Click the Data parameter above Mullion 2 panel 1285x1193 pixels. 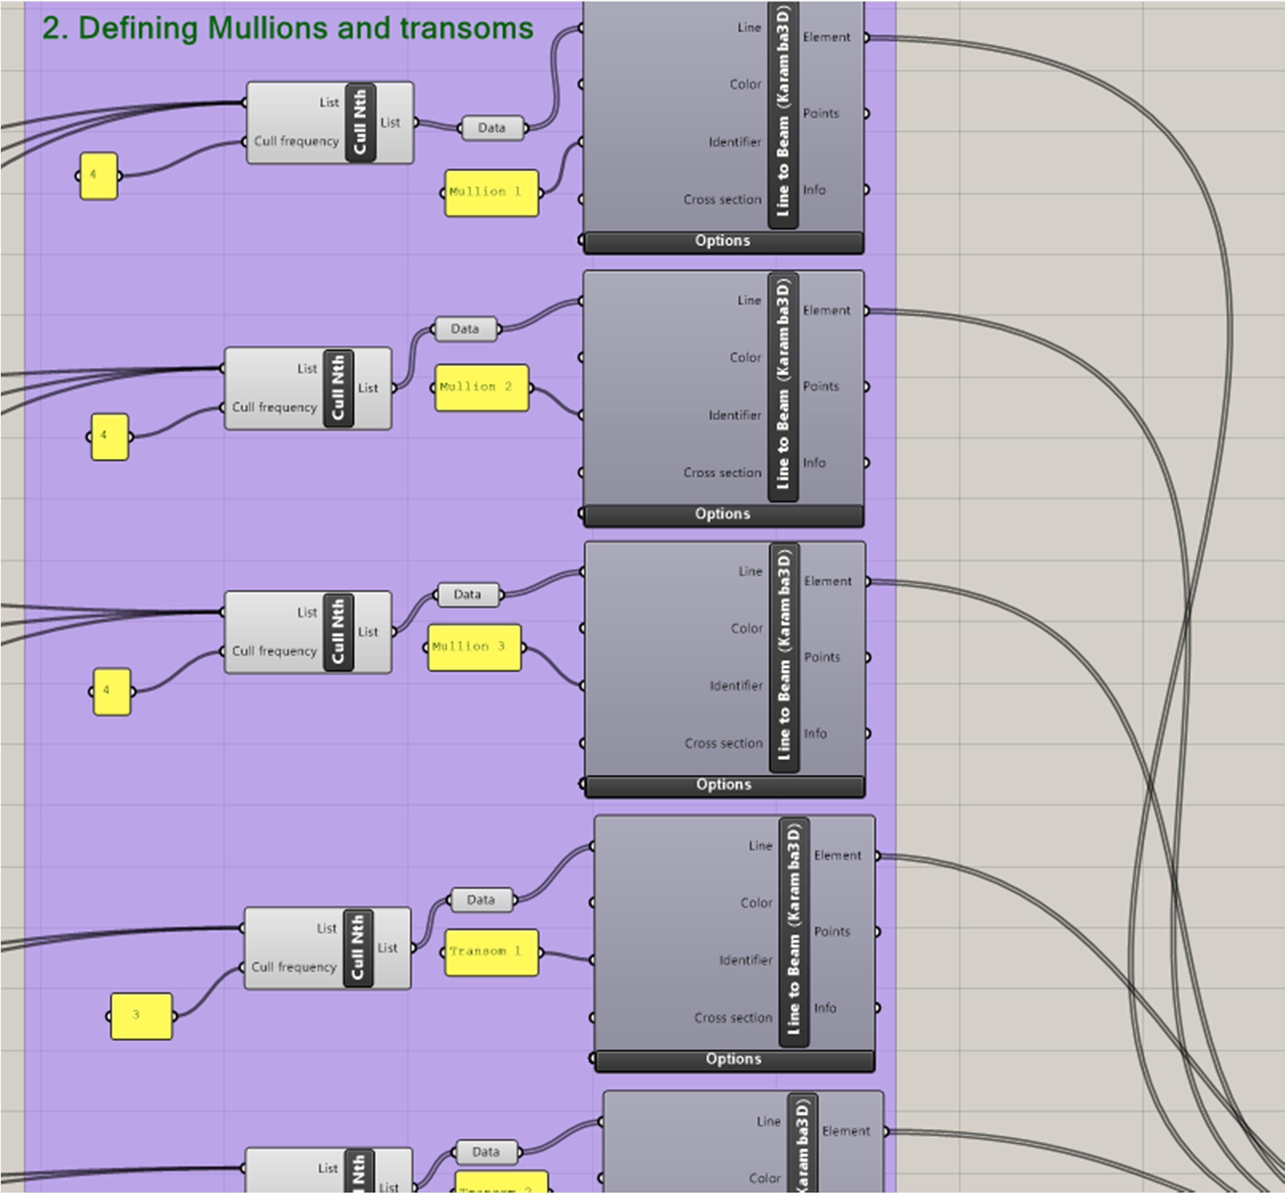pyautogui.click(x=465, y=329)
